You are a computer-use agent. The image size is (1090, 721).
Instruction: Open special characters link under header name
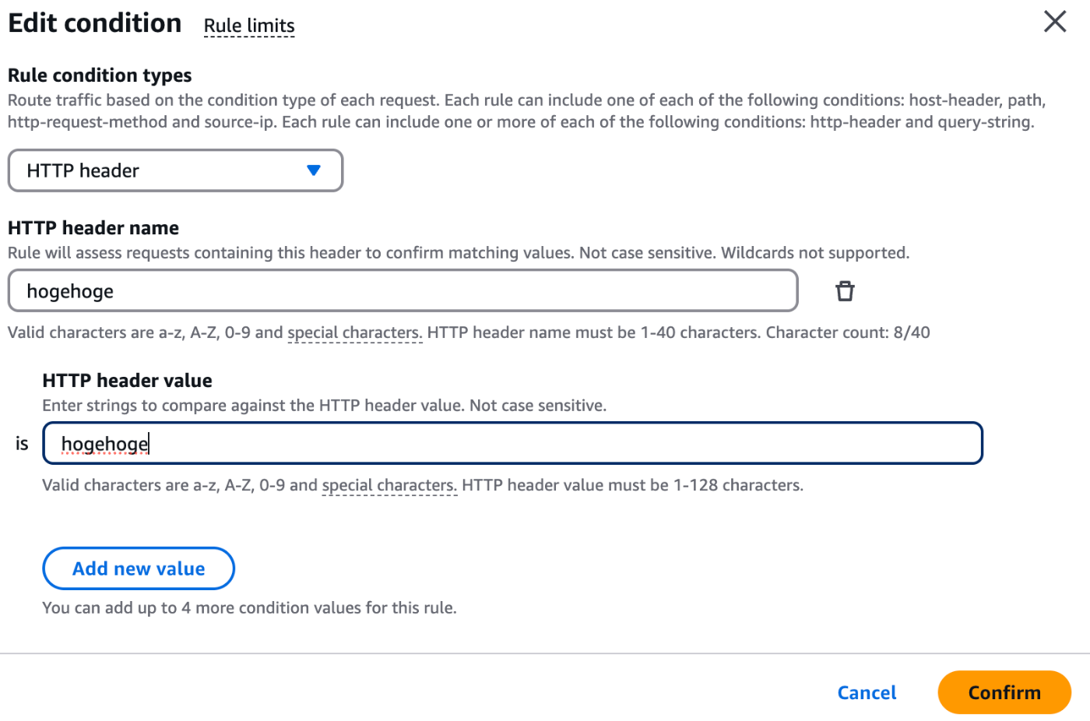(x=354, y=333)
